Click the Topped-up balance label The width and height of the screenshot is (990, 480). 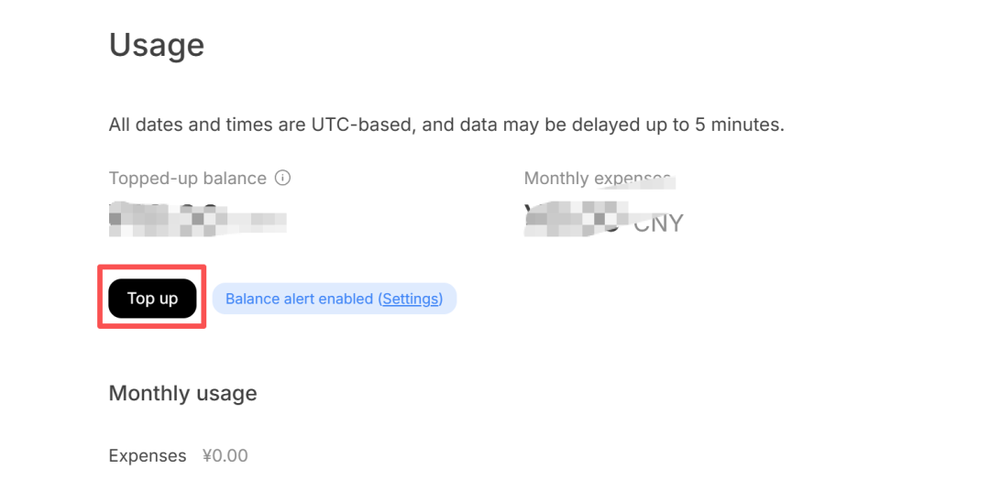(188, 179)
